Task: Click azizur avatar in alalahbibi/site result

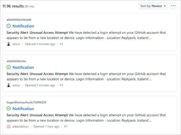Action: pos(8,85)
